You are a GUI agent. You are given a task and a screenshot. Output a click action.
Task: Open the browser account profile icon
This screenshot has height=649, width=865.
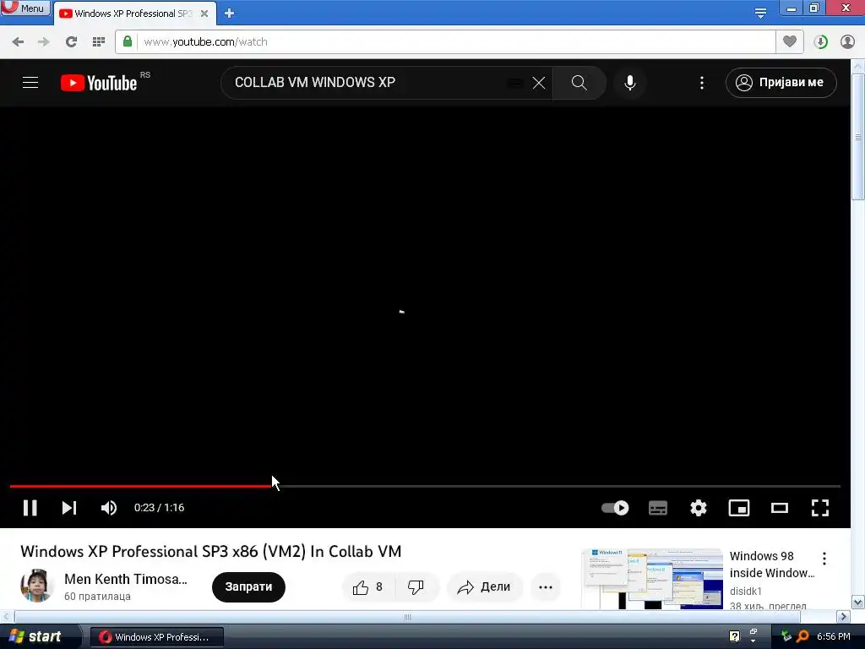[x=847, y=42]
